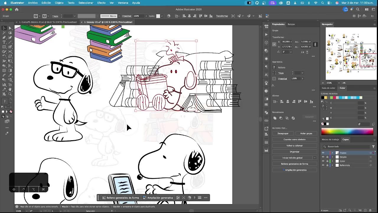Click Guardar como símbolo button
The height and width of the screenshot is (213, 378).
[294, 139]
